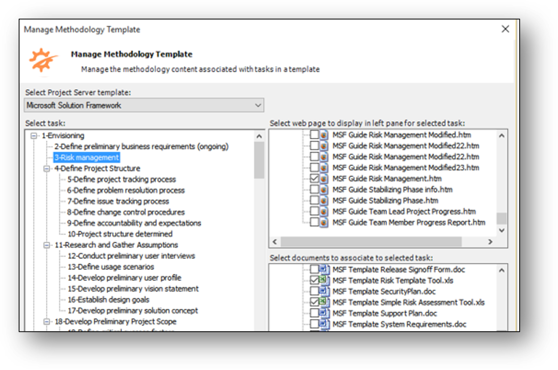The image size is (558, 370).
Task: Check MSF Guide Team Member Progress Report.htm checkbox
Action: pos(314,222)
